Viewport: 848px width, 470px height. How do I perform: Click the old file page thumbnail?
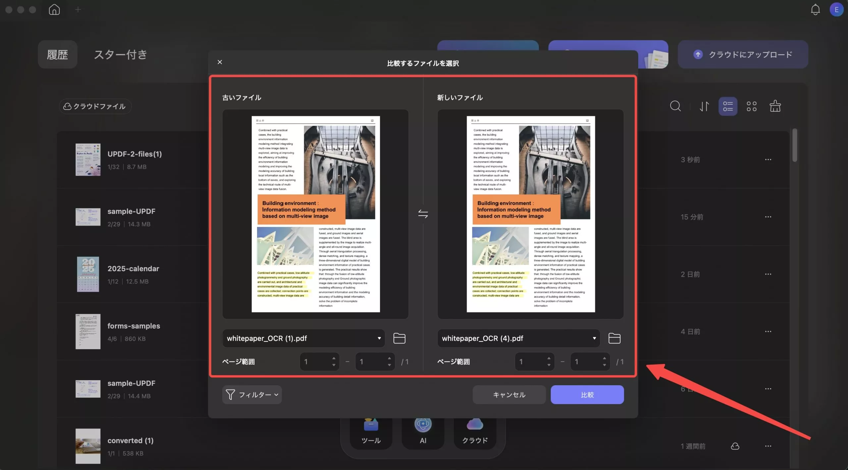(x=315, y=214)
